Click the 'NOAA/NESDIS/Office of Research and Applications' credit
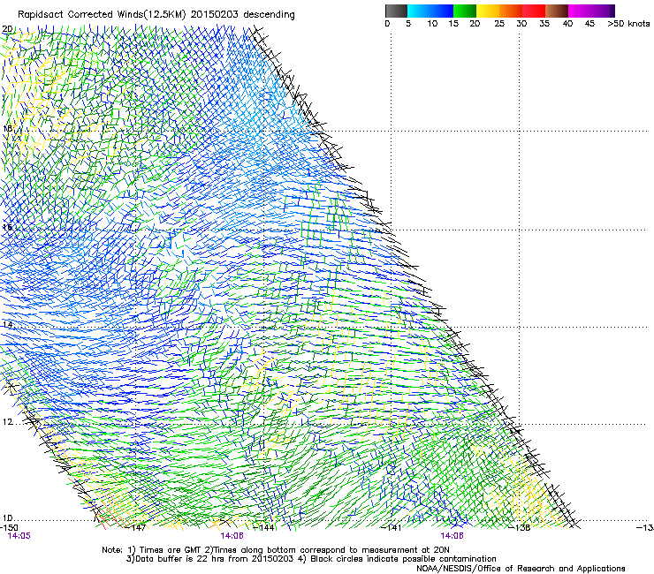 (521, 569)
